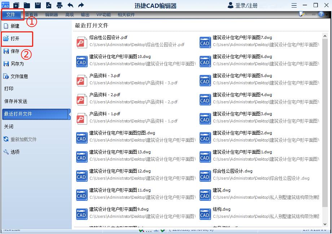This screenshot has height=234, width=332.
Task: Click the Open folder icon in the toolbar
Action: (26, 5)
